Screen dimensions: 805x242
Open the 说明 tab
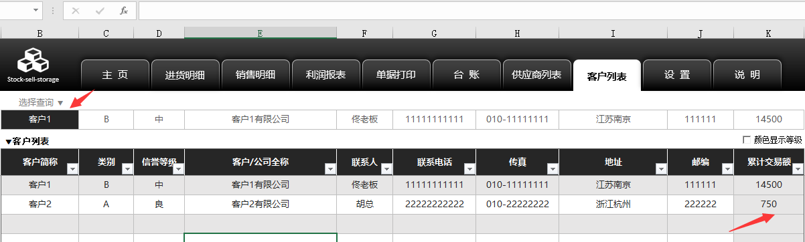point(747,75)
